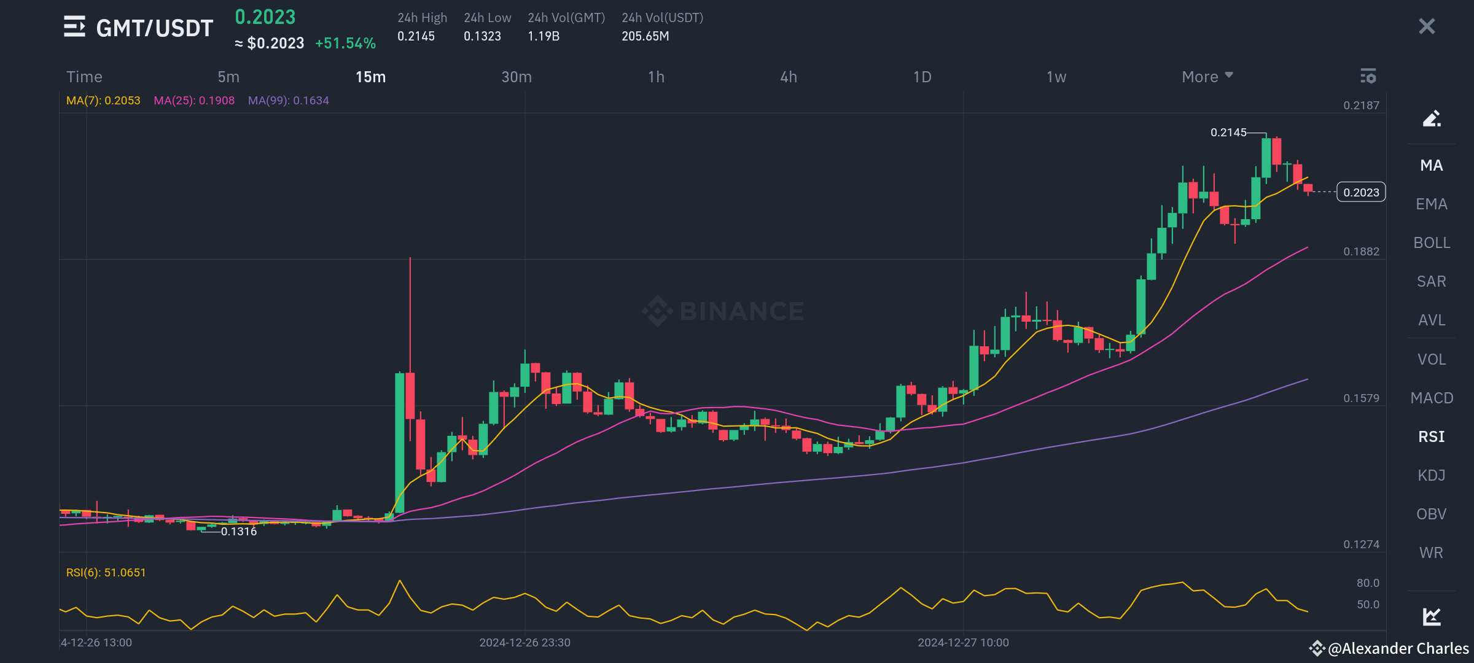Close the chart with the X icon
The height and width of the screenshot is (663, 1474).
coord(1426,26)
